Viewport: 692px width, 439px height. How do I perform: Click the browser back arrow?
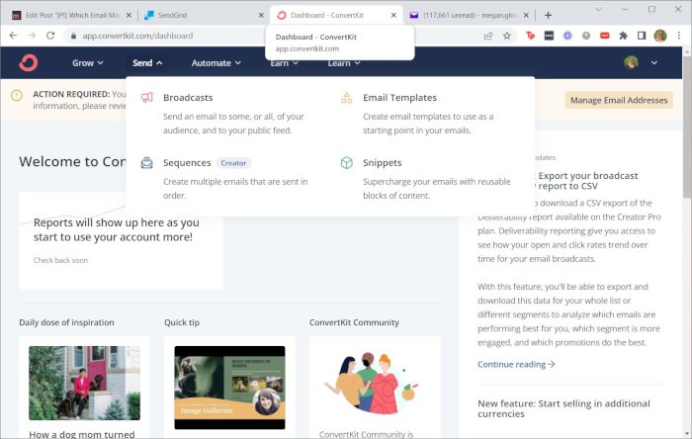13,36
